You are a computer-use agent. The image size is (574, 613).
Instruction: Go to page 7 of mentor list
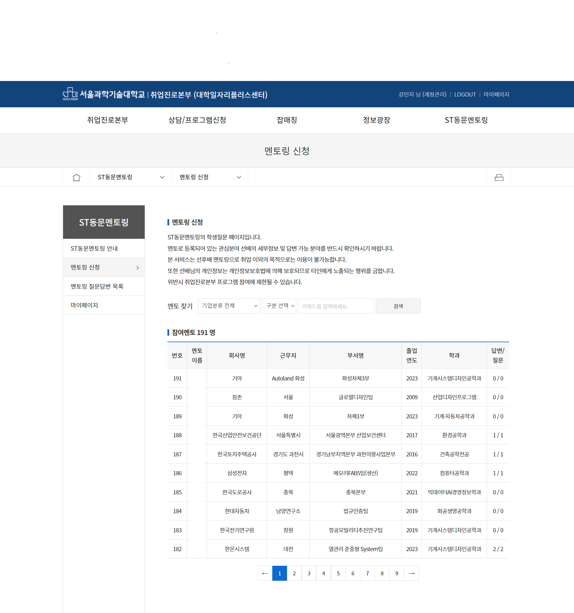coord(367,573)
